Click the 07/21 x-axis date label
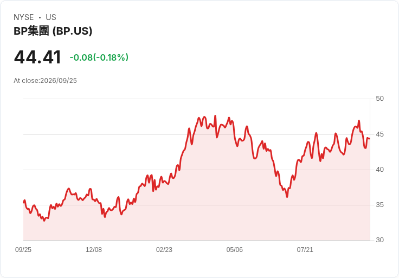The width and height of the screenshot is (399, 278). pyautogui.click(x=305, y=250)
